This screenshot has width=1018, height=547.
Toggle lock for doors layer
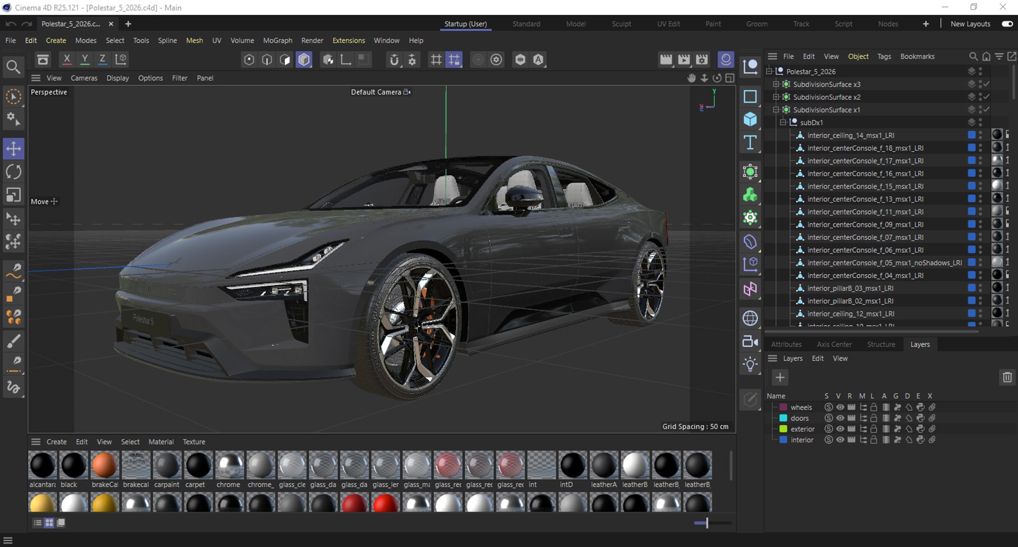pyautogui.click(x=874, y=418)
